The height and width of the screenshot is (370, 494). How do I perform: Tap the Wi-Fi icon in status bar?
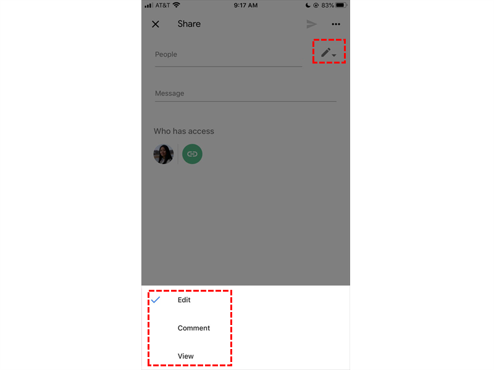[177, 5]
